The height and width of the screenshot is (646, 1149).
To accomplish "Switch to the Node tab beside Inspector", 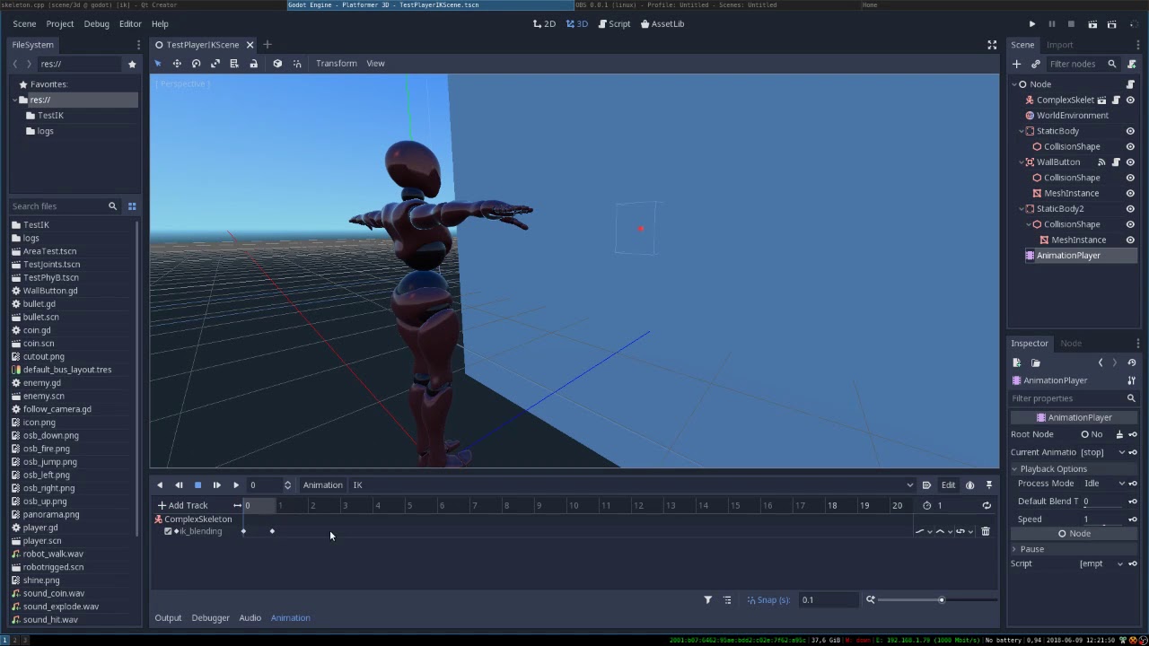I will 1071,344.
